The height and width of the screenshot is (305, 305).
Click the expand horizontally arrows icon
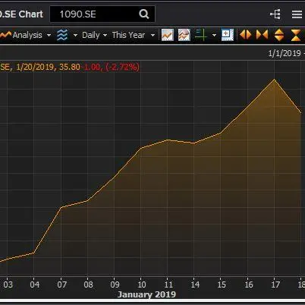pos(245,35)
